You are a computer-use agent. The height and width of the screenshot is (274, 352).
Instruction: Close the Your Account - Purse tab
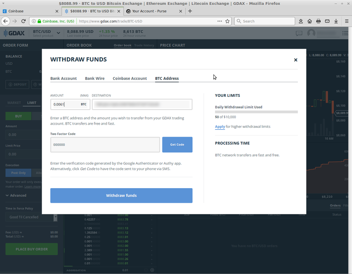point(180,11)
